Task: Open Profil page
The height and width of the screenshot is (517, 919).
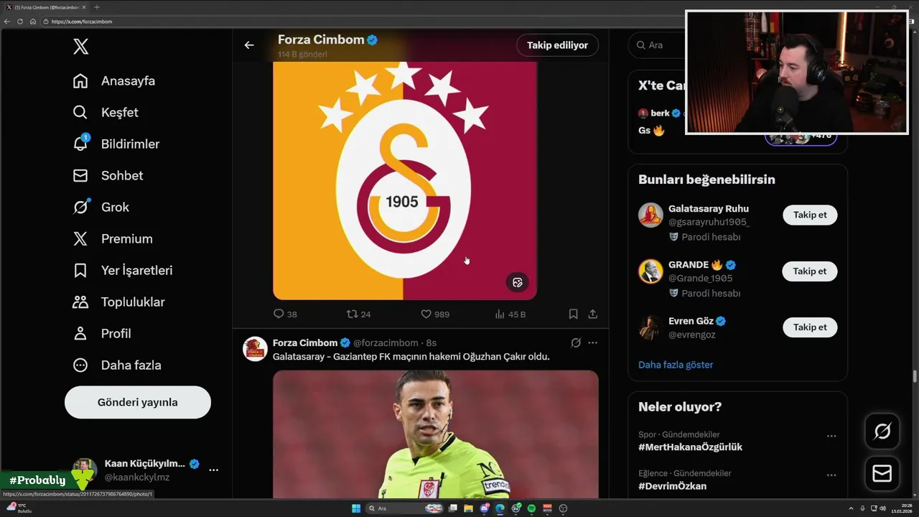Action: (x=102, y=334)
